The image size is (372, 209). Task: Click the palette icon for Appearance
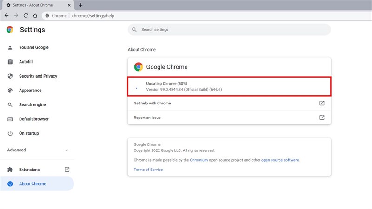10,90
